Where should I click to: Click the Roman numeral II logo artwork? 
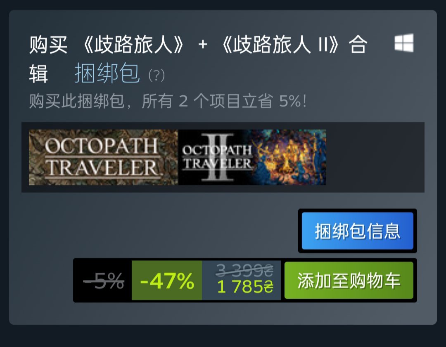[x=219, y=157]
